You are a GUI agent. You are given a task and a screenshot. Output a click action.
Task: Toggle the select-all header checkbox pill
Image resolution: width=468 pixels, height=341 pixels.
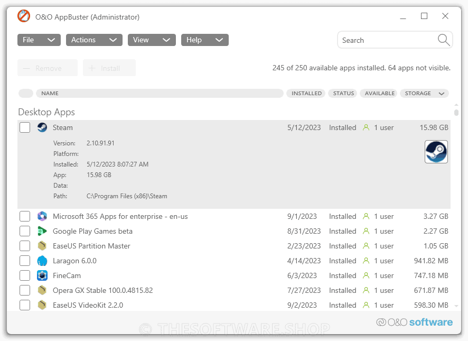tap(26, 93)
